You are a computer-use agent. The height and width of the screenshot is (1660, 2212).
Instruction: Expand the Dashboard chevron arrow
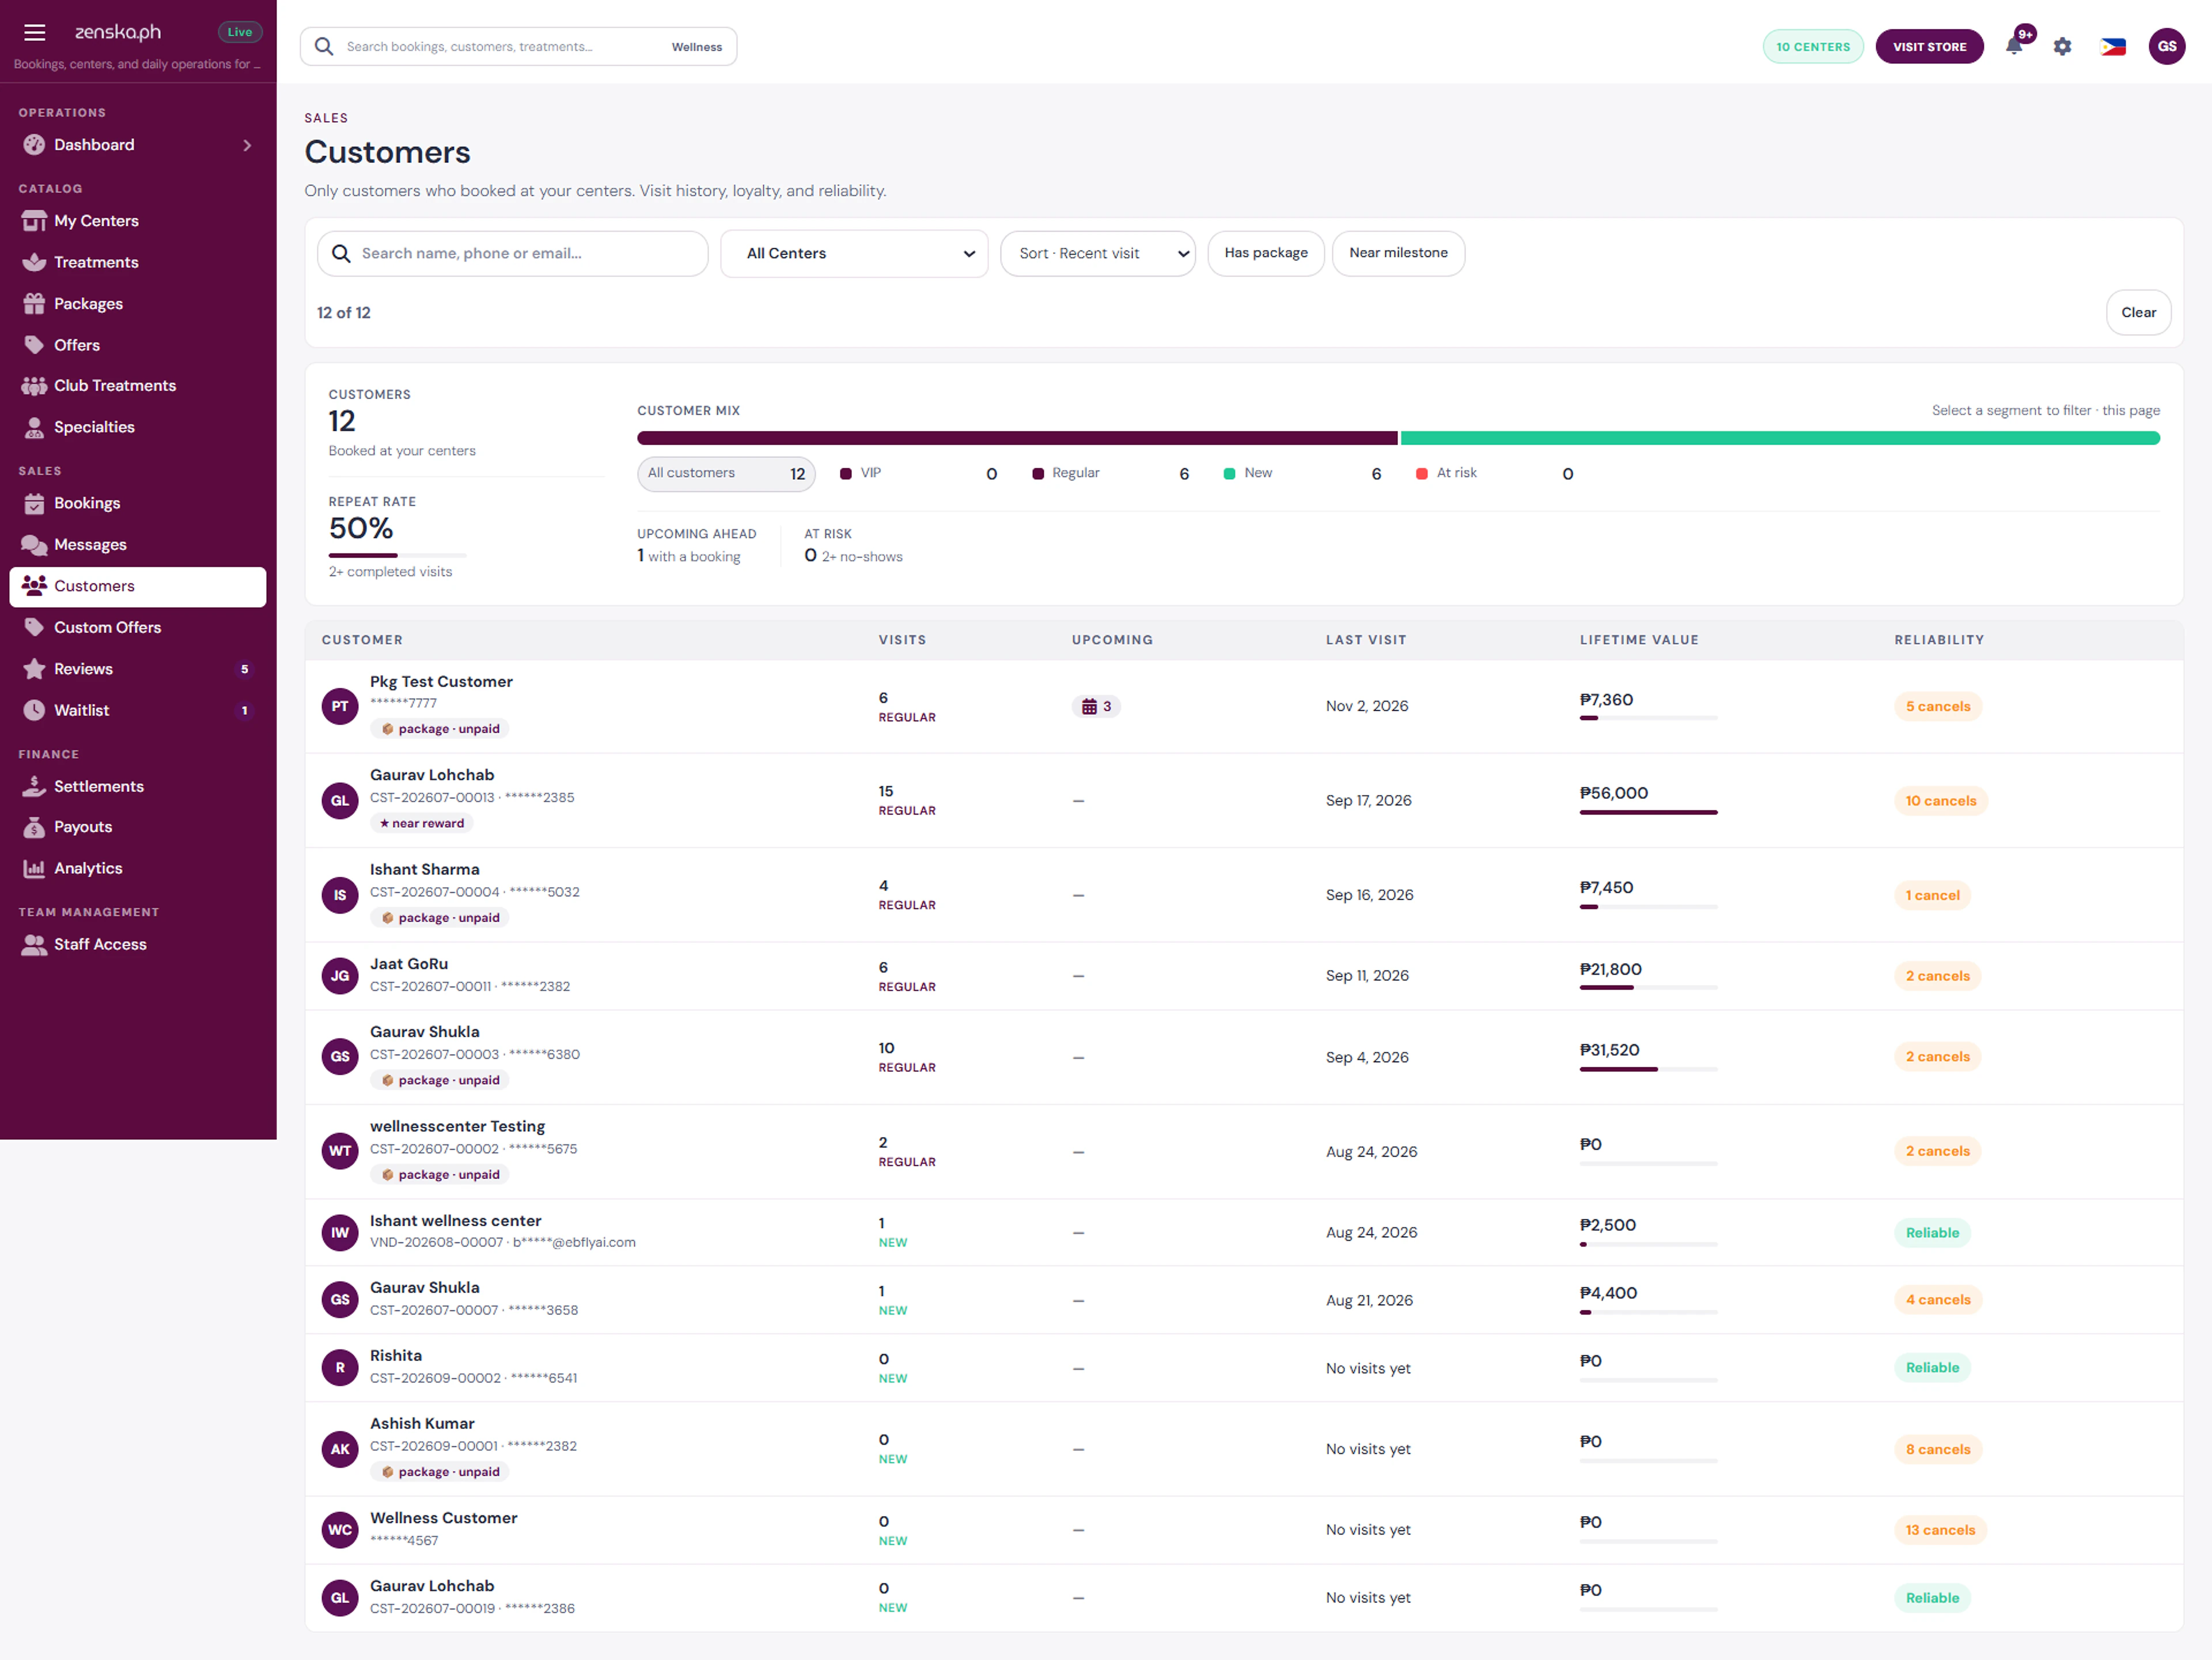coord(247,145)
